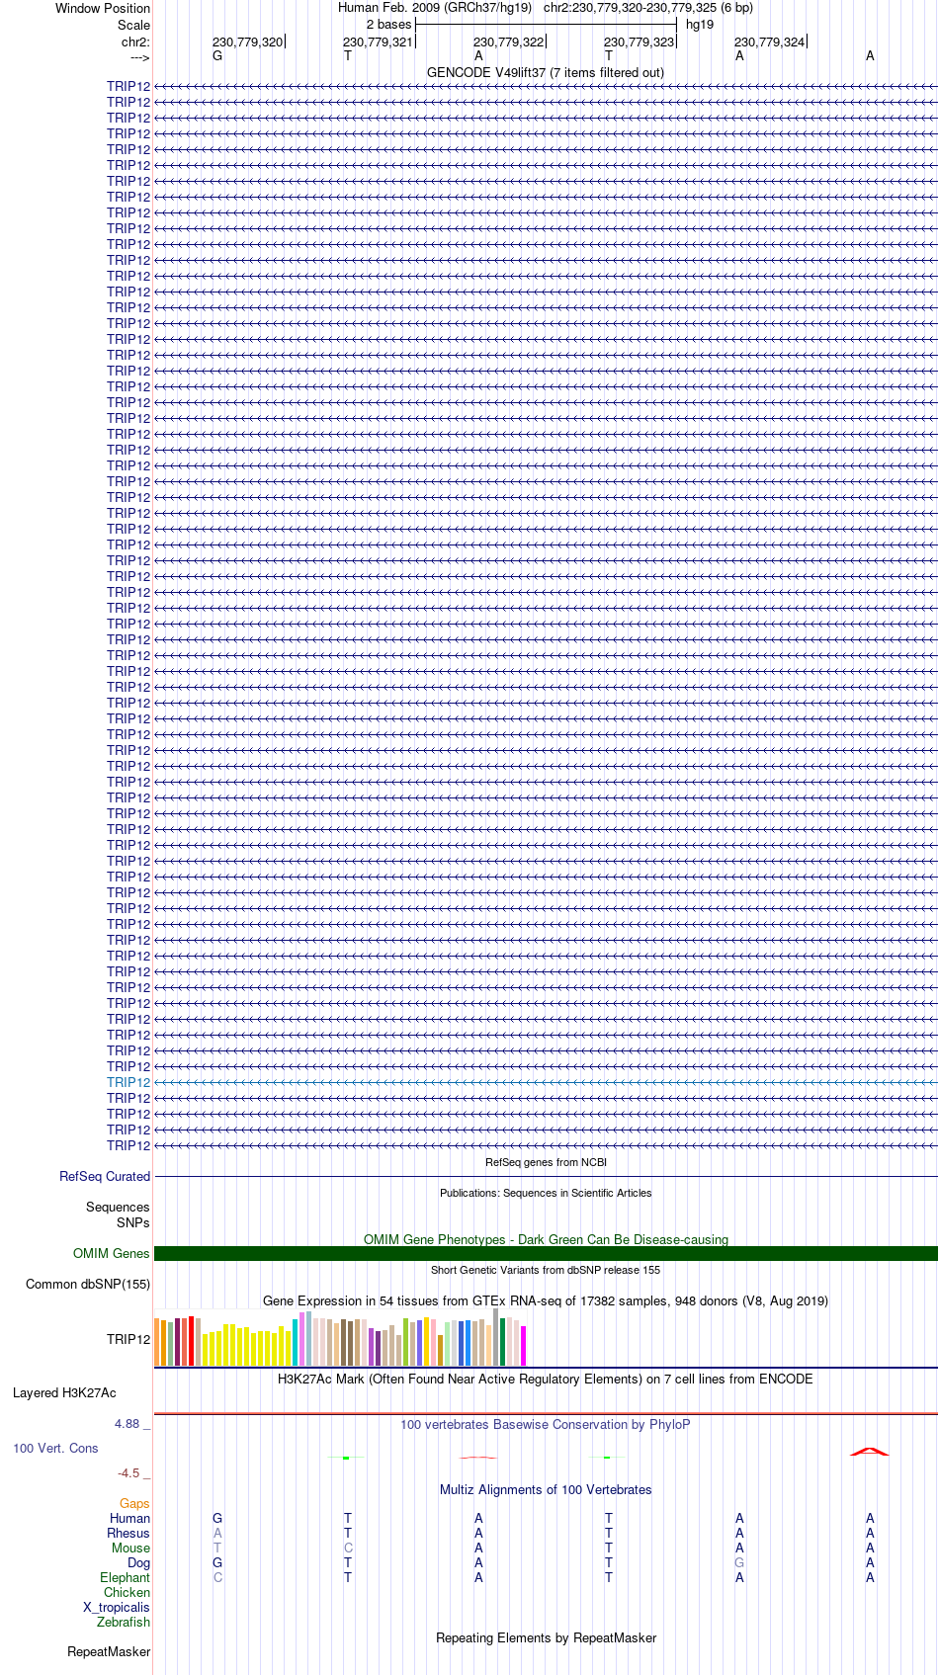The width and height of the screenshot is (939, 1675).
Task: Click the Rhesus alignment row label
Action: click(128, 1533)
